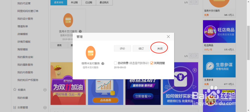Click the 20元/月 price label

[x=208, y=50]
